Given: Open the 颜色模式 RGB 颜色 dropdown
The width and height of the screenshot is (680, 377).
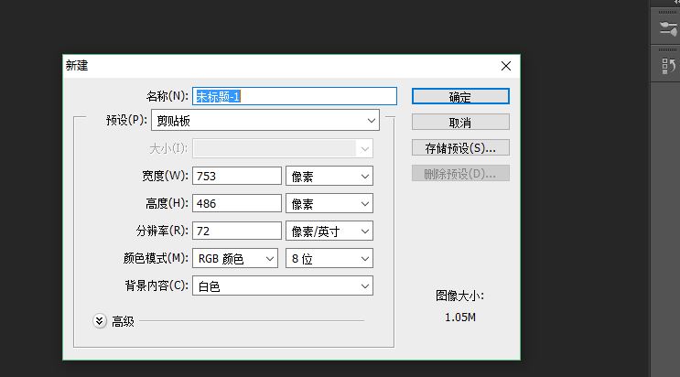Looking at the screenshot, I should pyautogui.click(x=235, y=258).
